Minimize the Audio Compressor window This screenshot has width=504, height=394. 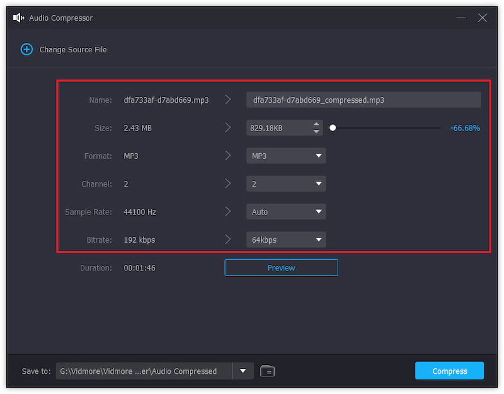[461, 18]
